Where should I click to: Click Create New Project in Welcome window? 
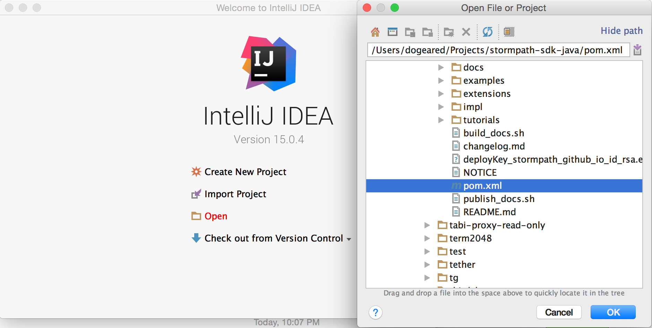point(245,172)
